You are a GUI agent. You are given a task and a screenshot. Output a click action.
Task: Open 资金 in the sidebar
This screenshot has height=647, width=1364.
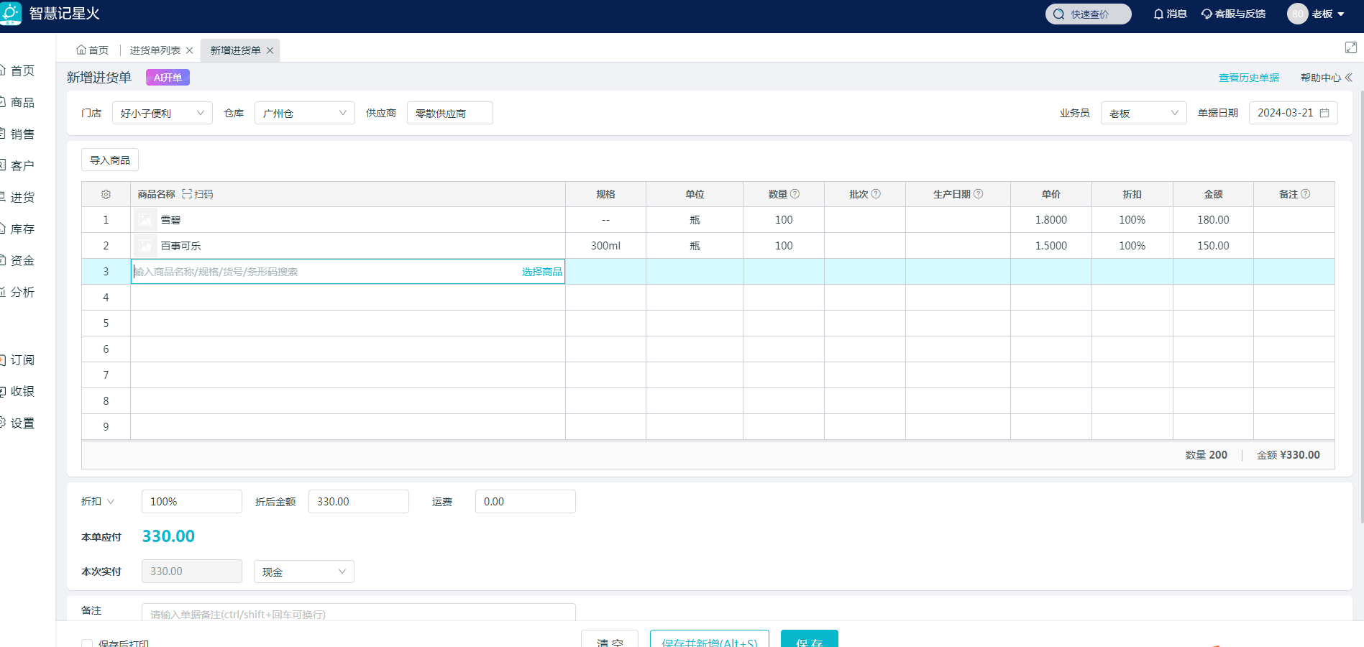pos(22,260)
